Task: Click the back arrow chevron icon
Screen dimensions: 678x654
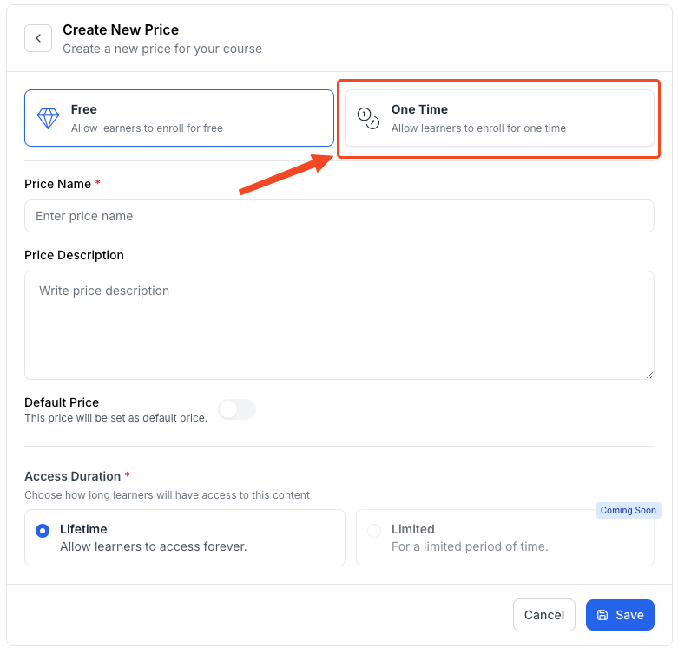Action: click(38, 38)
